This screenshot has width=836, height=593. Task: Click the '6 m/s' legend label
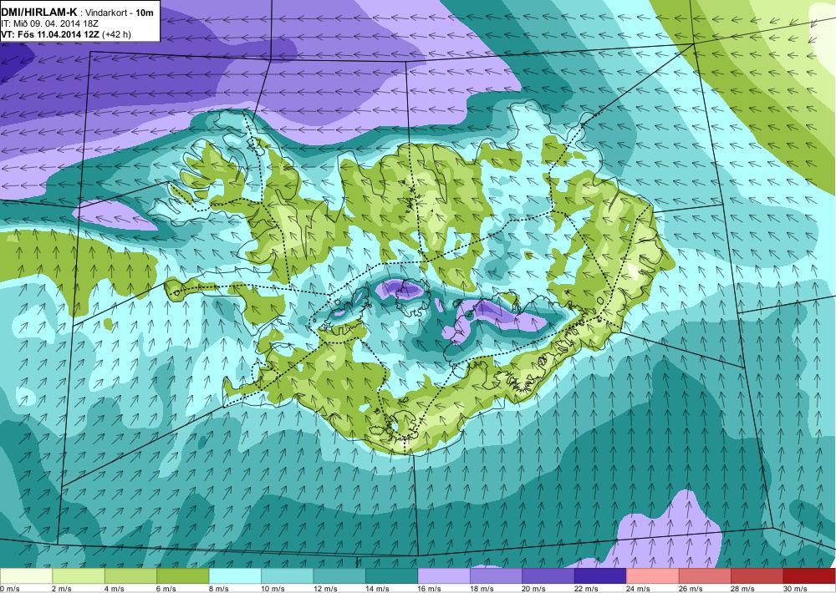(166, 589)
